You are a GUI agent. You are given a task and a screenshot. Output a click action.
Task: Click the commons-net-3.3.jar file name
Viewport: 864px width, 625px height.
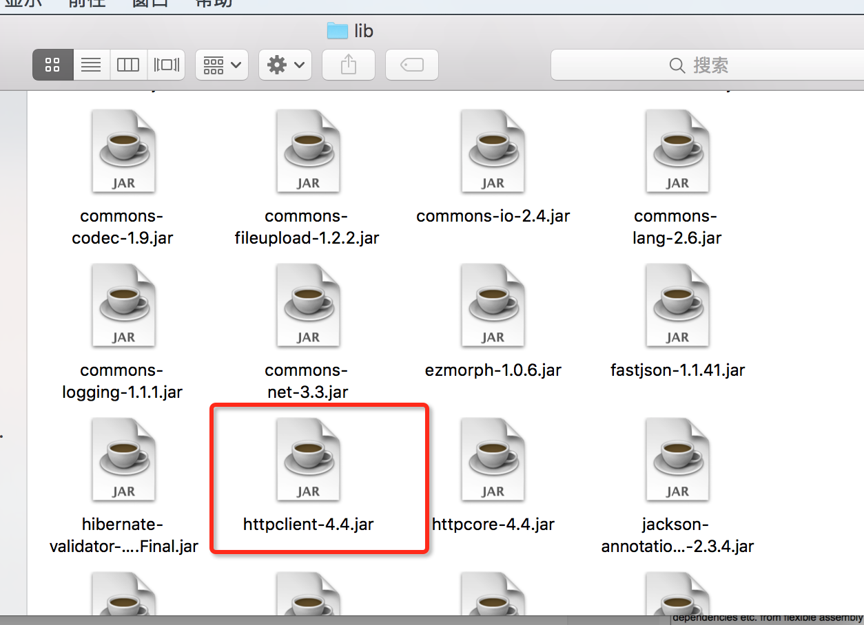pos(307,381)
